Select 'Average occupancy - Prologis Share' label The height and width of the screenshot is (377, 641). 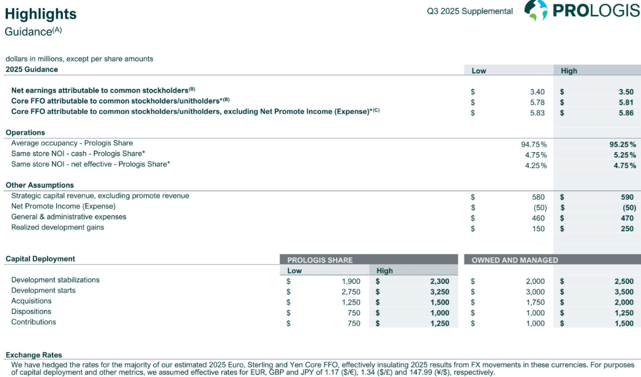point(72,143)
